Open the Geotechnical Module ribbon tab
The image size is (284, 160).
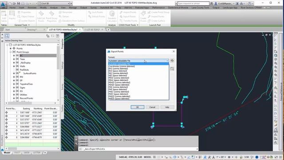[178, 8]
